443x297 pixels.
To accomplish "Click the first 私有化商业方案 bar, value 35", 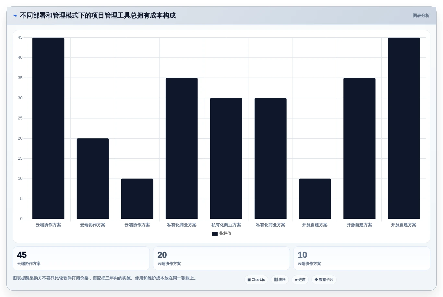I will point(182,148).
